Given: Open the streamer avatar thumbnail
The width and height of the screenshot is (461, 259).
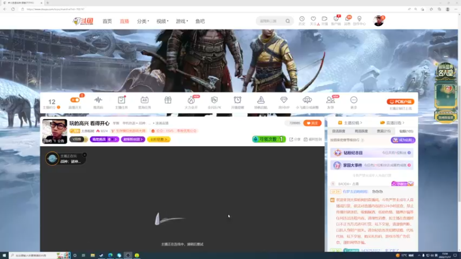Looking at the screenshot, I should click(x=55, y=131).
